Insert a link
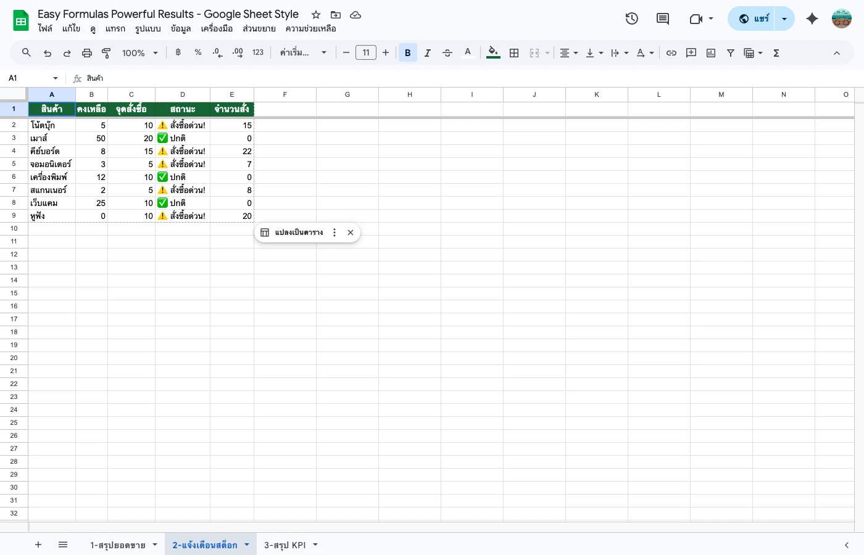 pyautogui.click(x=671, y=52)
